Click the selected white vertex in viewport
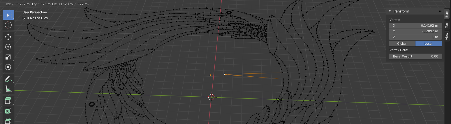Screen dimensions: 451x124 pyautogui.click(x=225, y=75)
